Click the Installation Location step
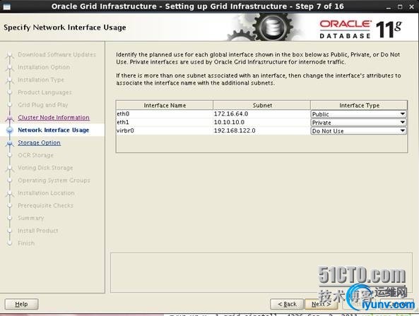 46,193
